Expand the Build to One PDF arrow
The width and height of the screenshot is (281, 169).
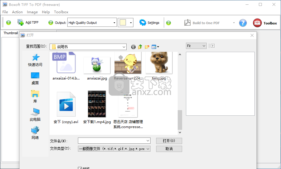coord(234,23)
